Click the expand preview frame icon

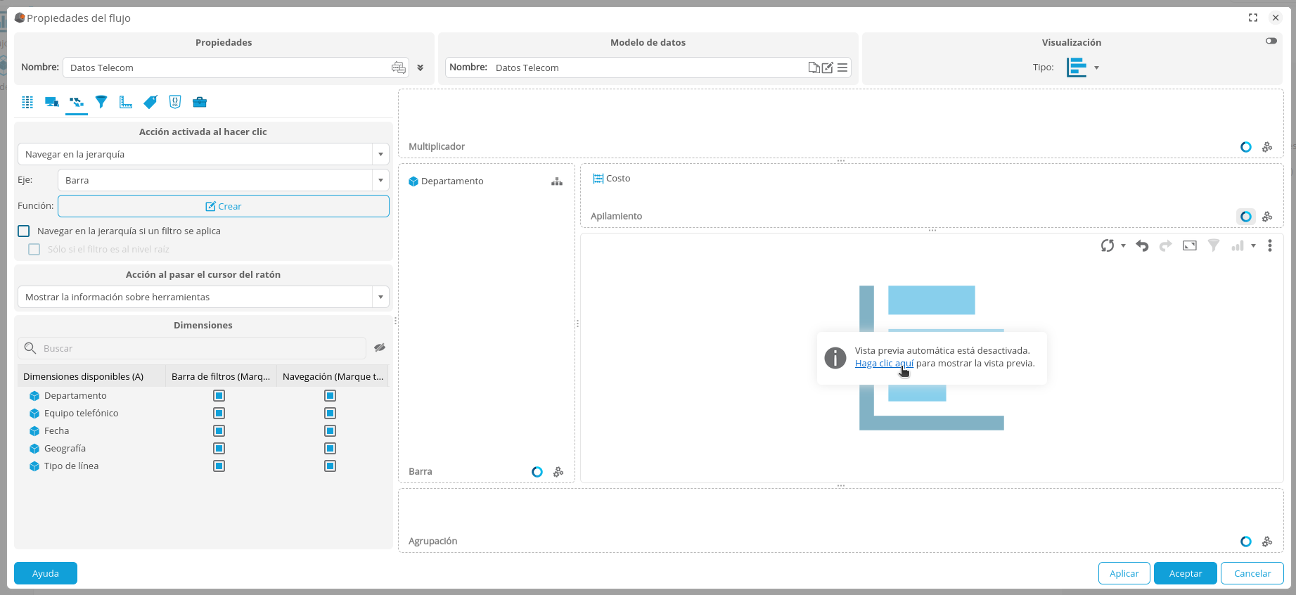(1190, 245)
